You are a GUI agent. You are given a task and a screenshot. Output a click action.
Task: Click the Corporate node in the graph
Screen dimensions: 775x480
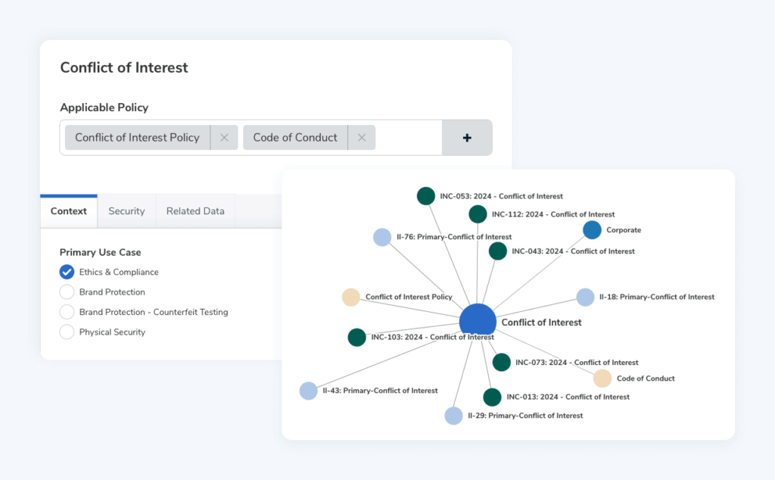(592, 229)
